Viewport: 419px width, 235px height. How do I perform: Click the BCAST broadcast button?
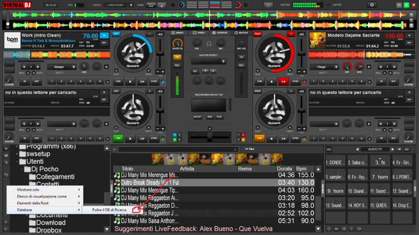click(x=198, y=116)
